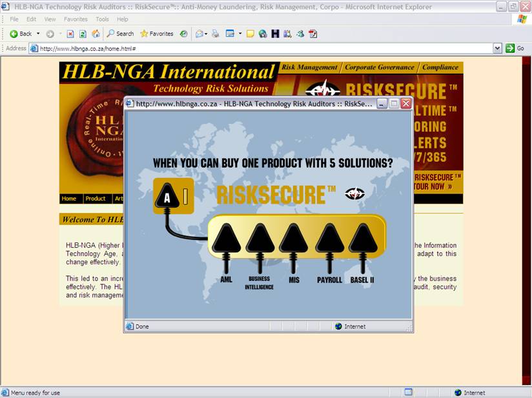Refresh the current page
Viewport: 532px width, 398px height.
click(83, 34)
